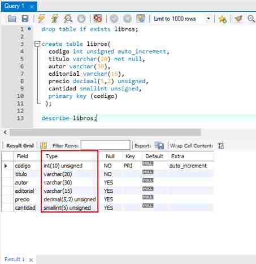Image resolution: width=256 pixels, height=264 pixels.
Task: Select the 'varchar(15)' type cell
Action: (x=58, y=191)
